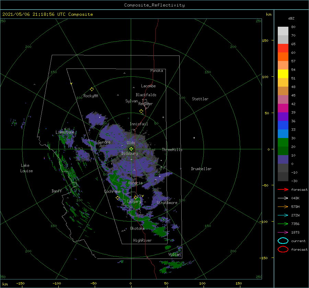Click the yellow diamond marker near RockyMH
This screenshot has width=309, height=288.
92,89
